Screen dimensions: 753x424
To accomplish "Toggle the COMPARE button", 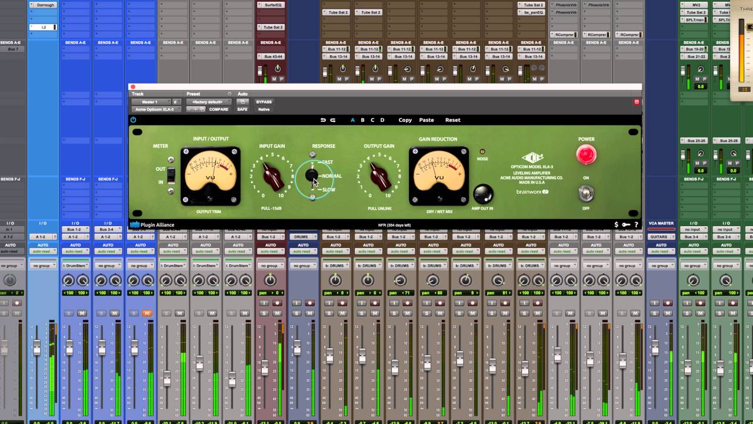I will 218,109.
